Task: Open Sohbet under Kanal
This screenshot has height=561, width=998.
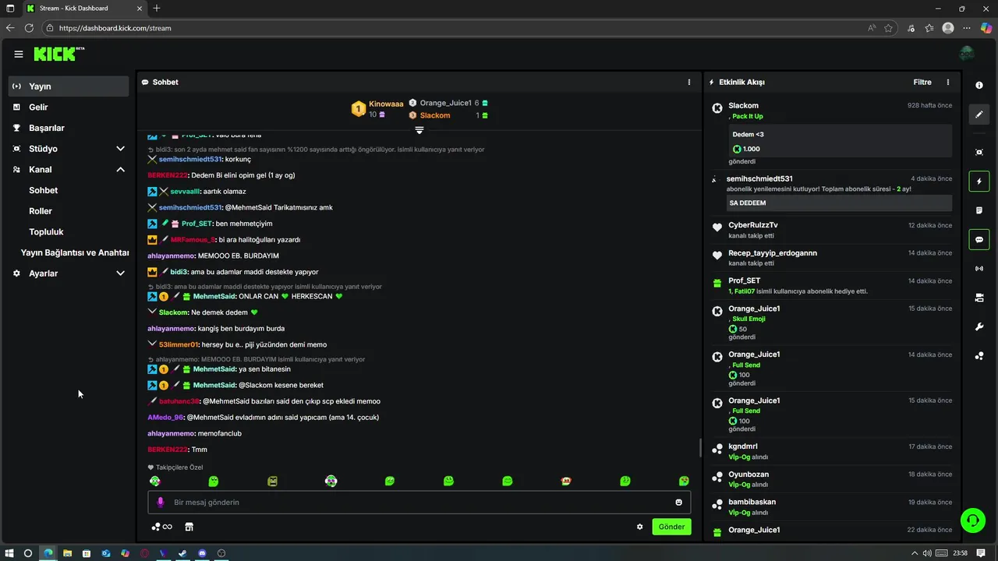Action: [44, 190]
